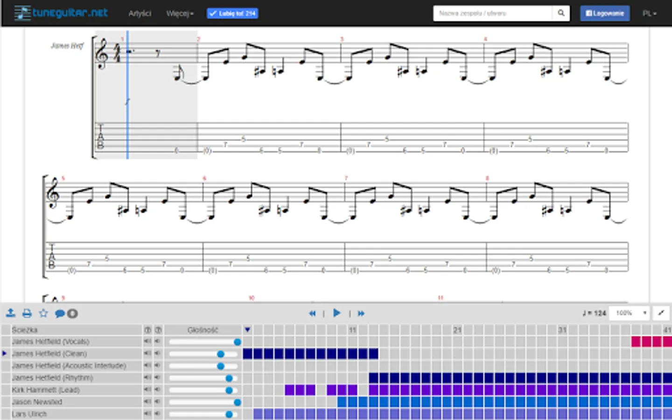Expand the Więcej dropdown menu
Viewport: 672px width, 420px height.
point(180,14)
